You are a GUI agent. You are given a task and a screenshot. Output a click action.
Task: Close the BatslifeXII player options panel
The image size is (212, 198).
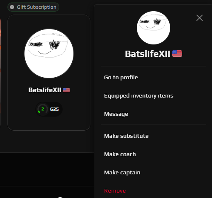(x=200, y=18)
